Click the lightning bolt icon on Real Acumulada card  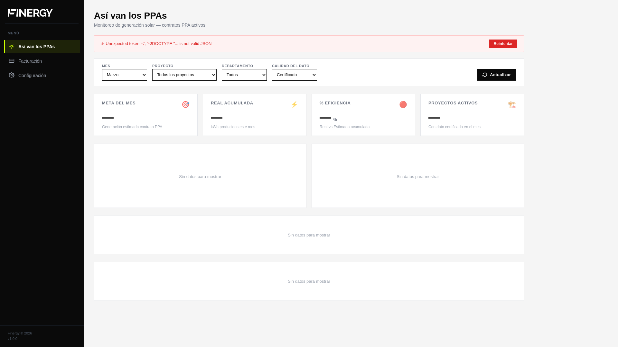click(x=295, y=104)
